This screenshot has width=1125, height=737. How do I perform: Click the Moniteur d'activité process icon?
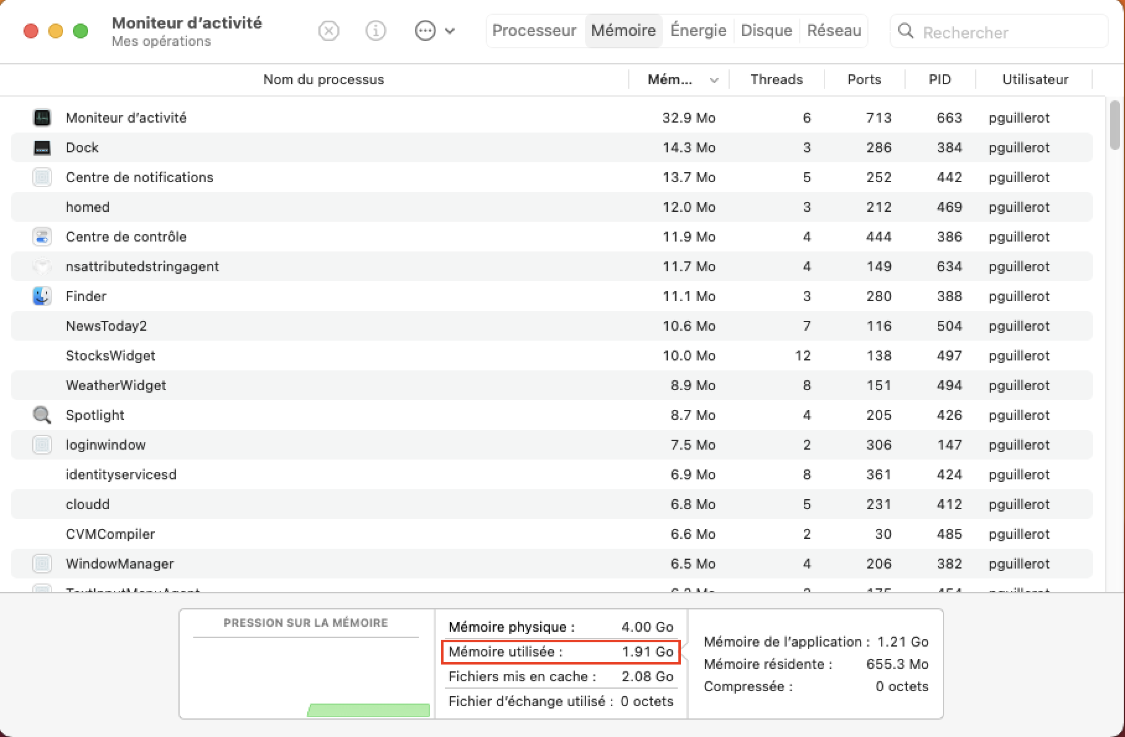click(42, 118)
